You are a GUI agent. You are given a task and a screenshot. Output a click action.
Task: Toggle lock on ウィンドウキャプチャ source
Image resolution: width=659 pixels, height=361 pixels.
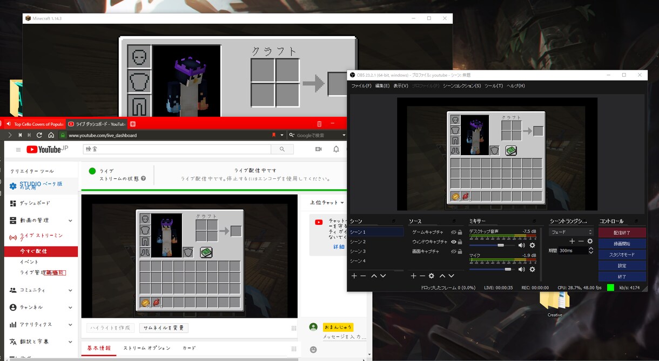(x=460, y=242)
